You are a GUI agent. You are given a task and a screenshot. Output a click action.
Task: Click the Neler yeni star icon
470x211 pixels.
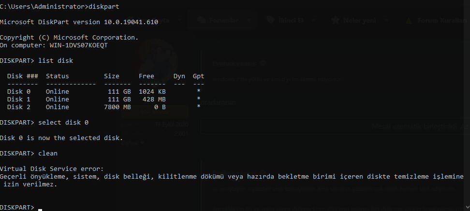tap(336, 20)
